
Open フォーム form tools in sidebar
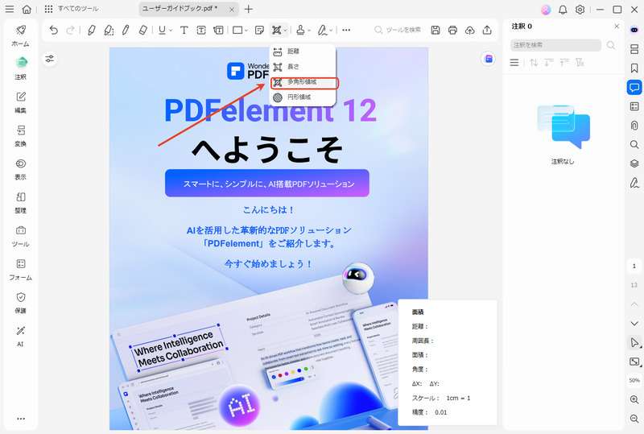click(21, 270)
